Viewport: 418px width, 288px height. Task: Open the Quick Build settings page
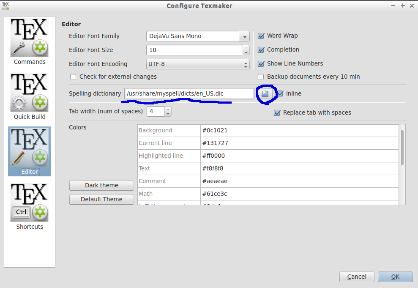30,96
